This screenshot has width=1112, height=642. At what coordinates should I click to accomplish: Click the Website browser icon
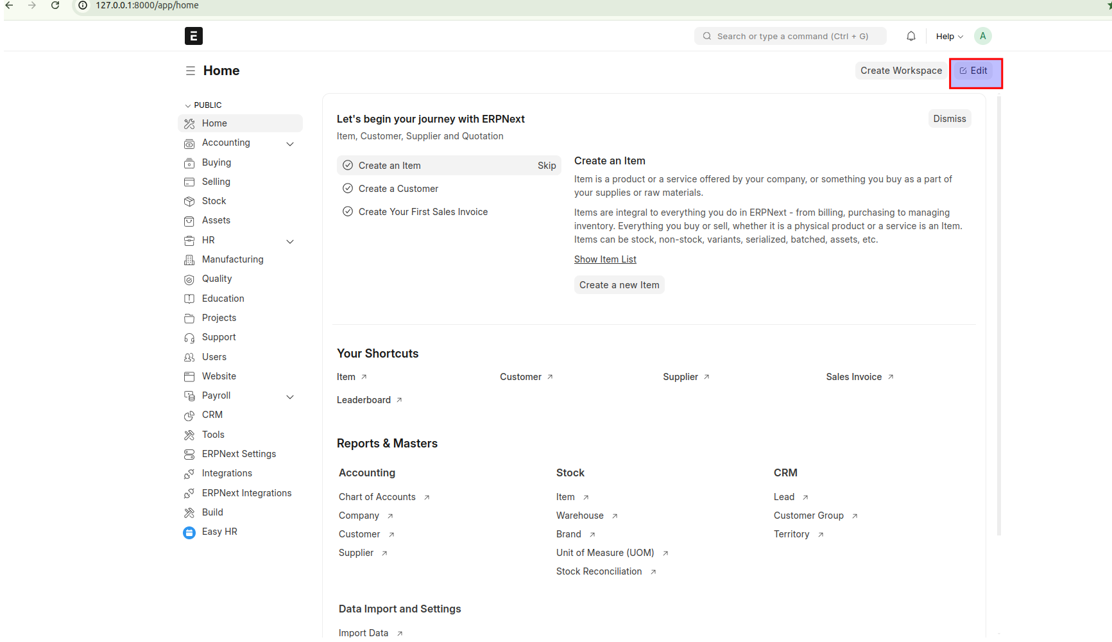coord(189,377)
